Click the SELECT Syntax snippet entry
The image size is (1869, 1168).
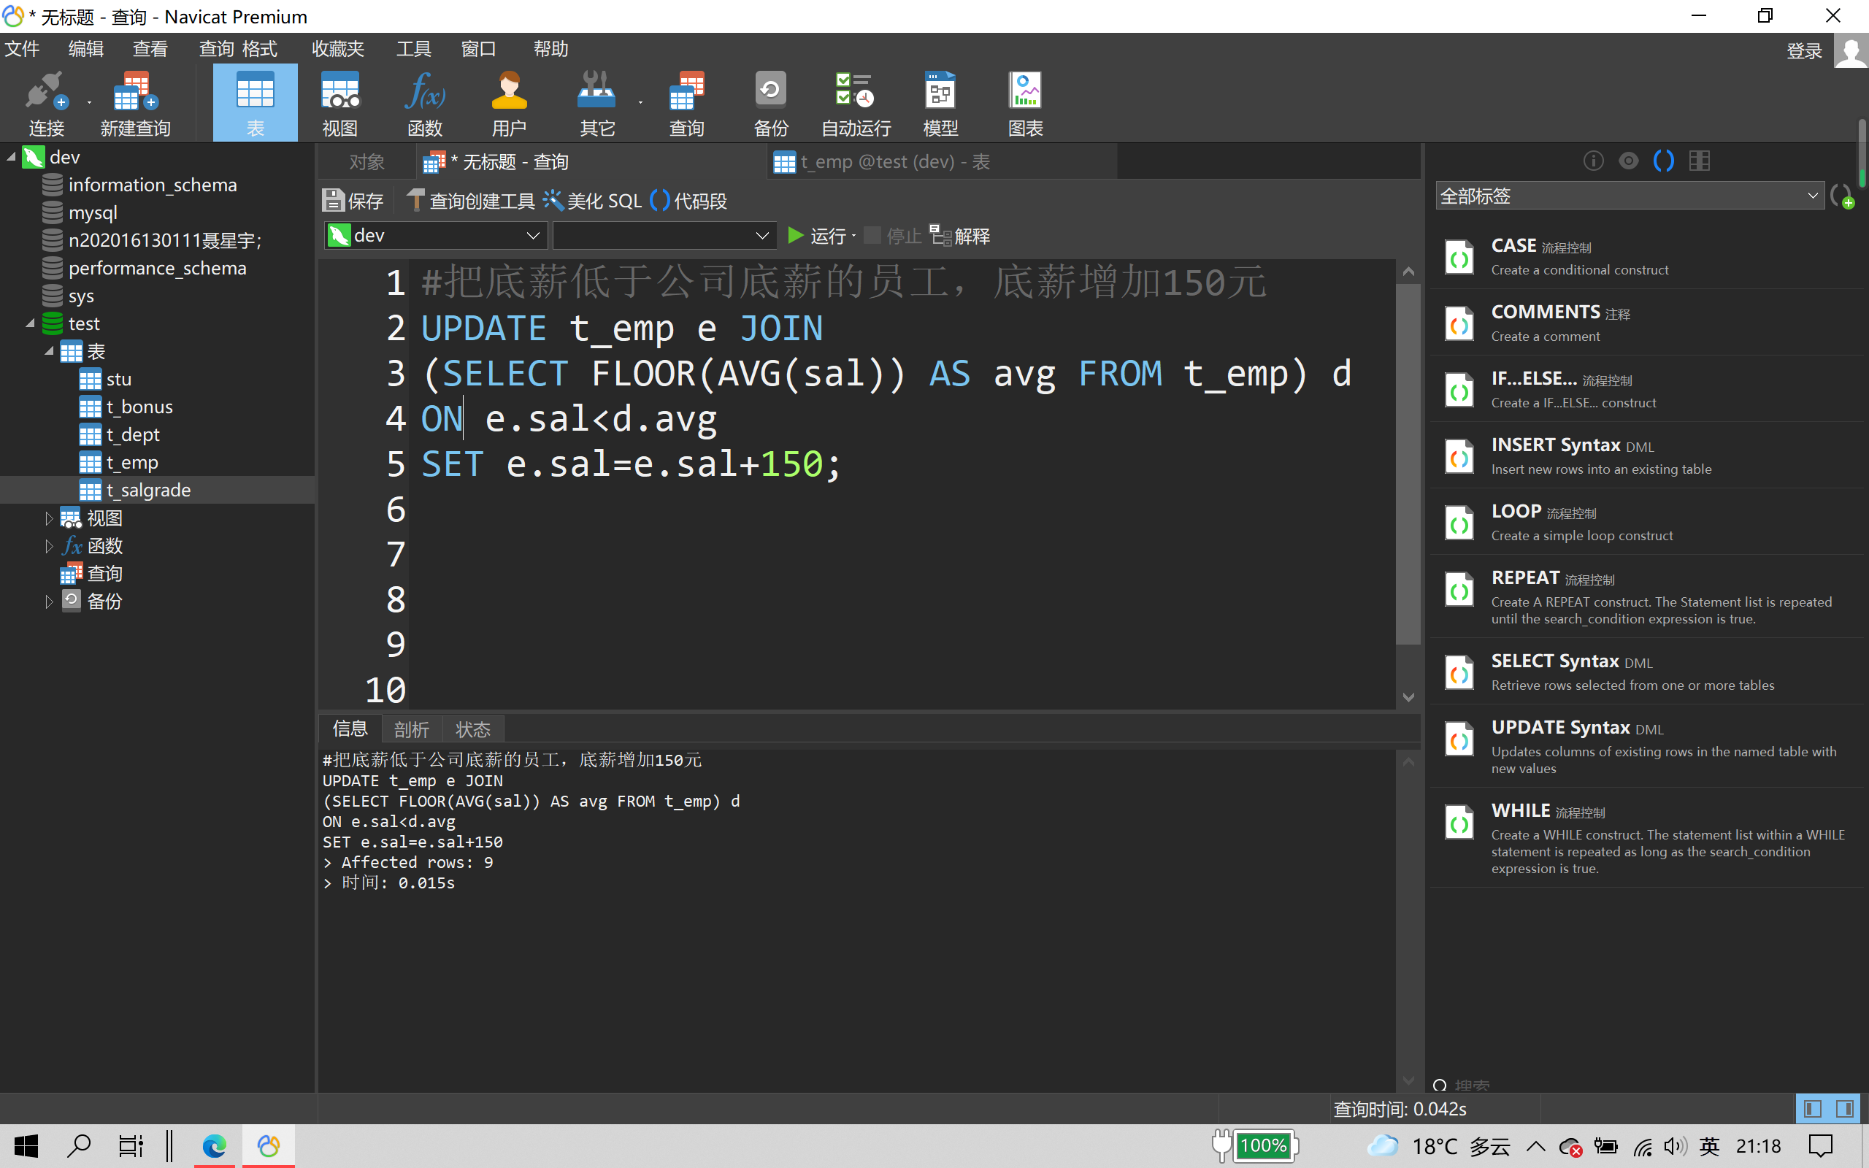pyautogui.click(x=1646, y=672)
